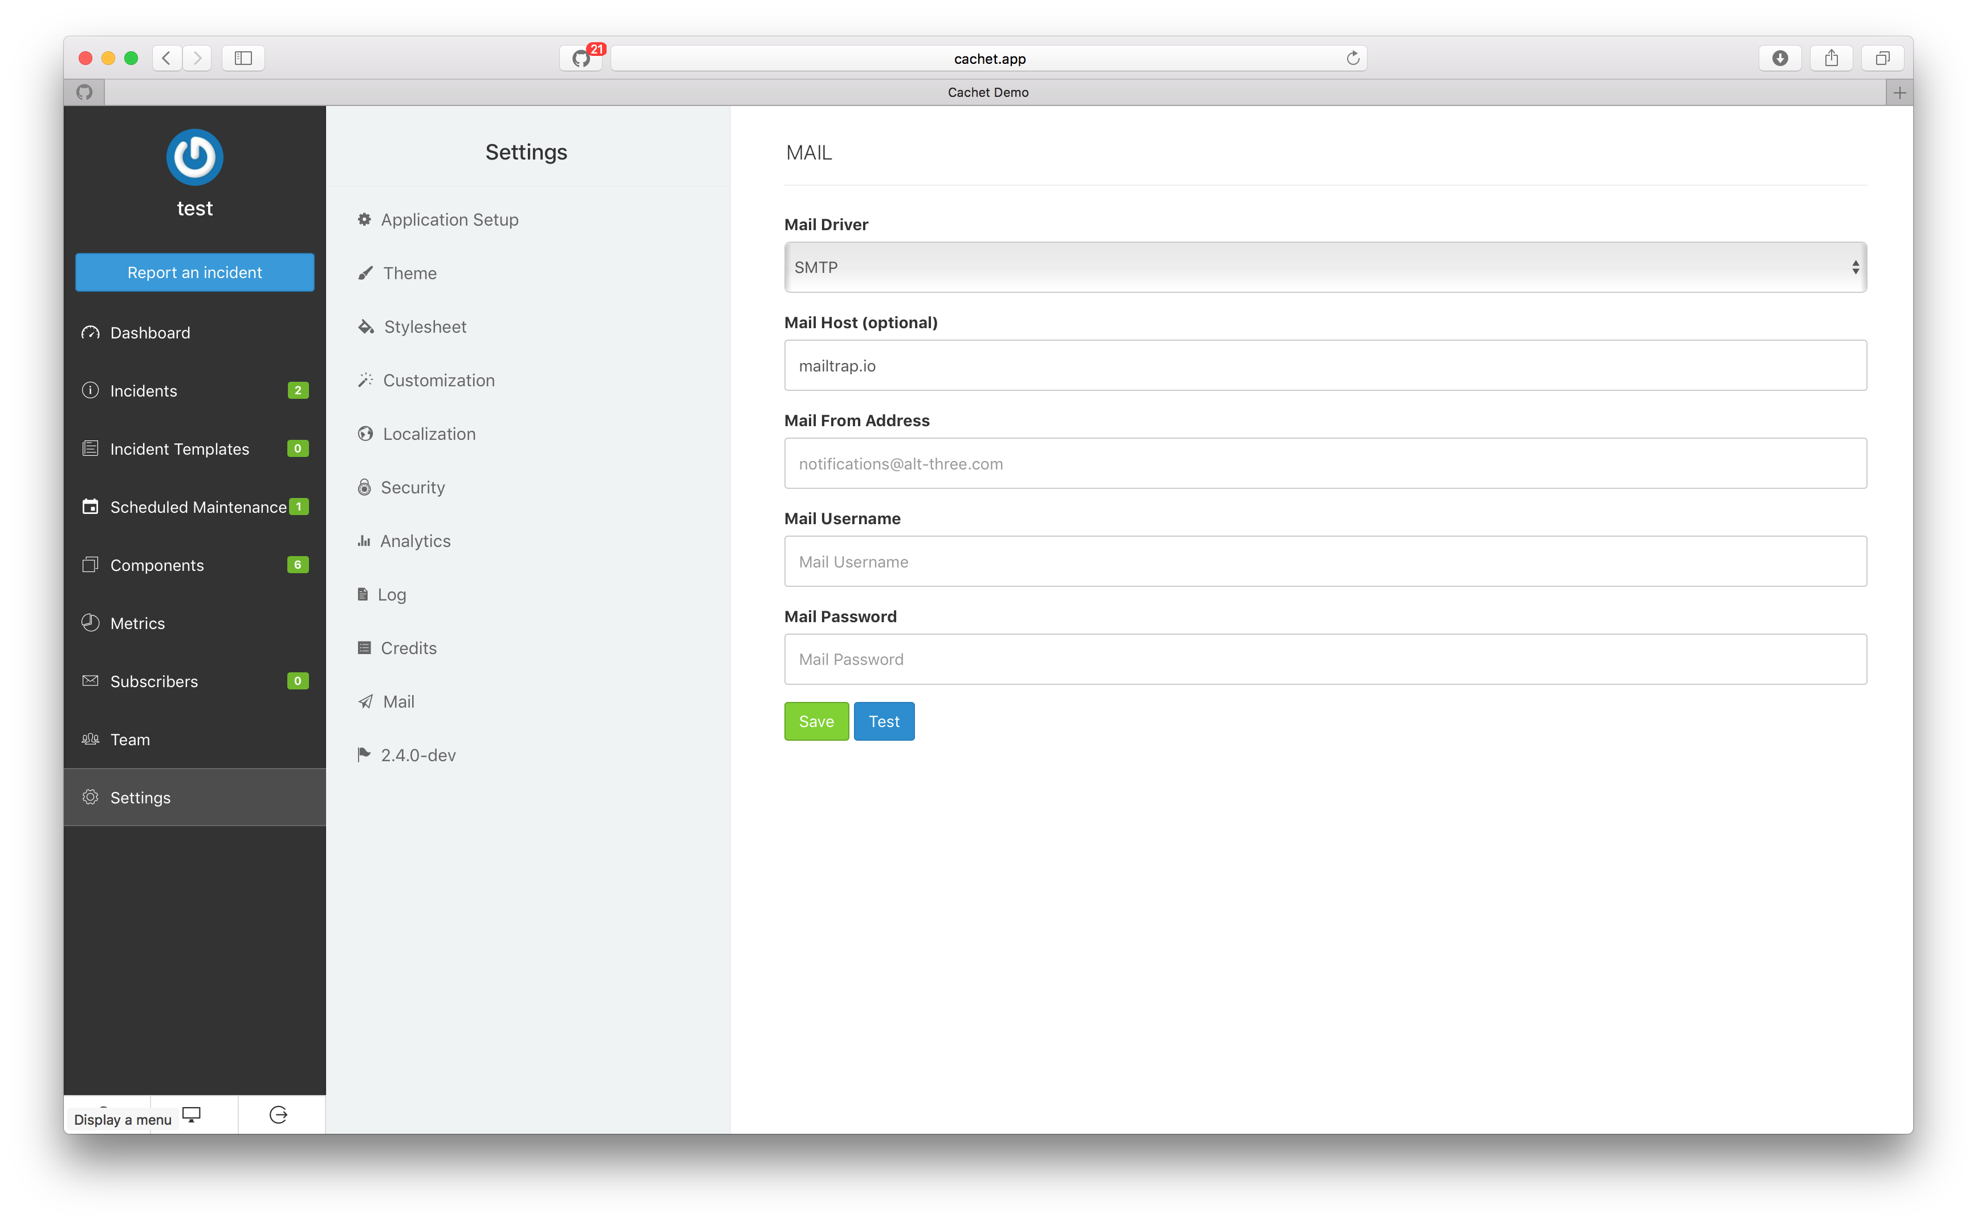
Task: Reload the page with refresh icon
Action: (1352, 58)
